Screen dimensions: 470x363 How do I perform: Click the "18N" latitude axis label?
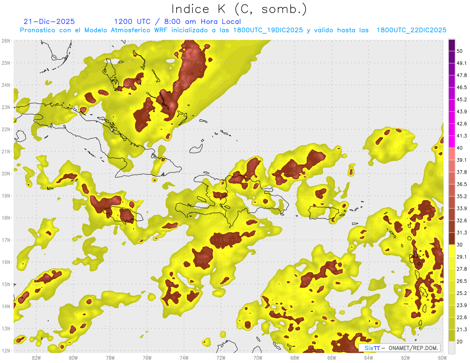pyautogui.click(x=6, y=218)
